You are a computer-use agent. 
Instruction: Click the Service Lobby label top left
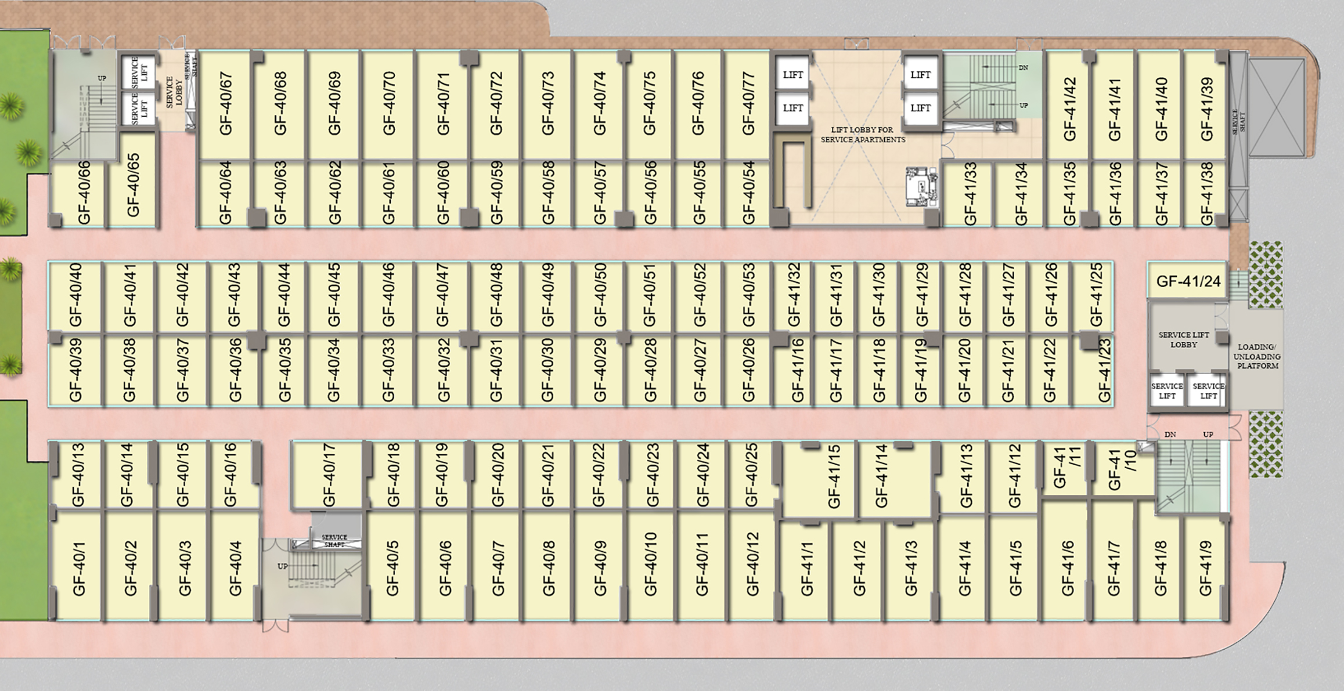174,91
